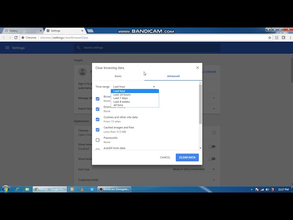Go forward to next page
The height and width of the screenshot is (220, 293).
[x=10, y=38]
